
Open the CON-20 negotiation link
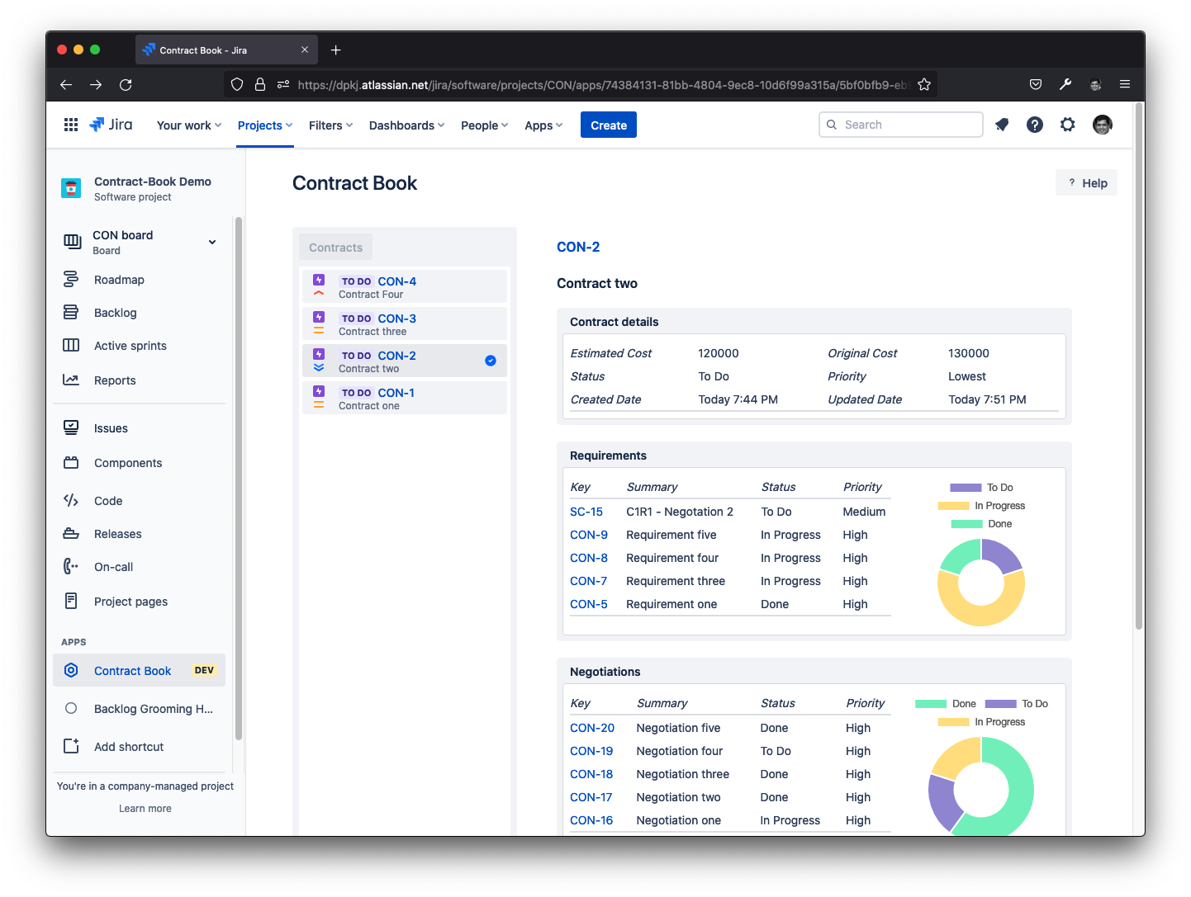click(592, 728)
